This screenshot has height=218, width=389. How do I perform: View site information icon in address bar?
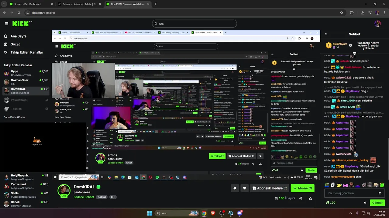[x=28, y=13]
